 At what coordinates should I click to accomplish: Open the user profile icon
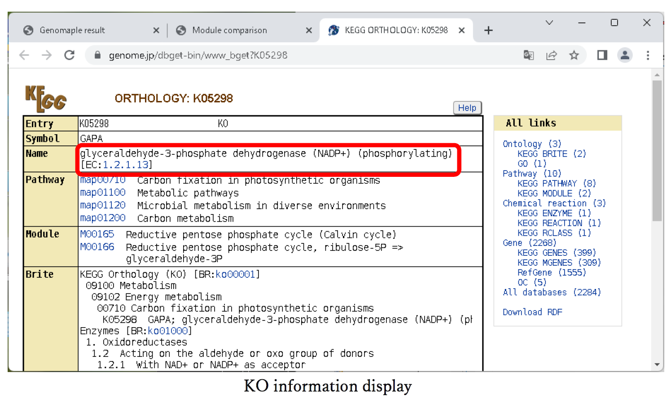pyautogui.click(x=624, y=55)
